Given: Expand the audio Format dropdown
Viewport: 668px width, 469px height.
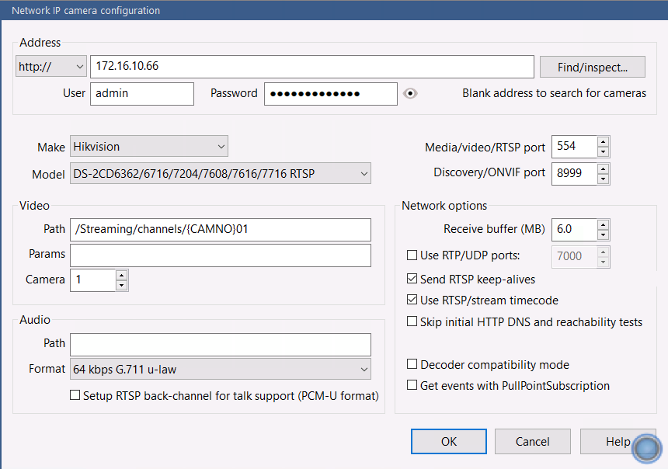Looking at the screenshot, I should pyautogui.click(x=221, y=369).
